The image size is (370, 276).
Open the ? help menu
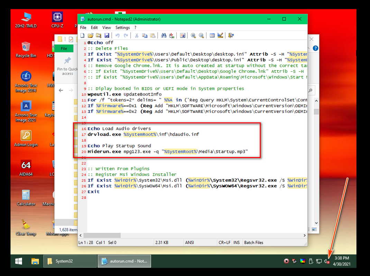click(135, 28)
